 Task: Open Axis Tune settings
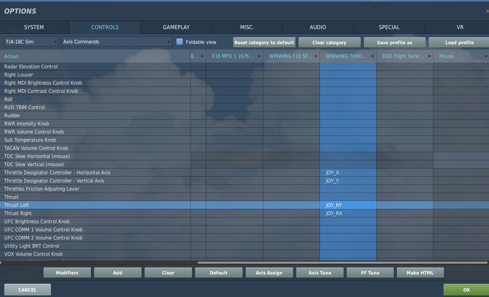click(320, 273)
